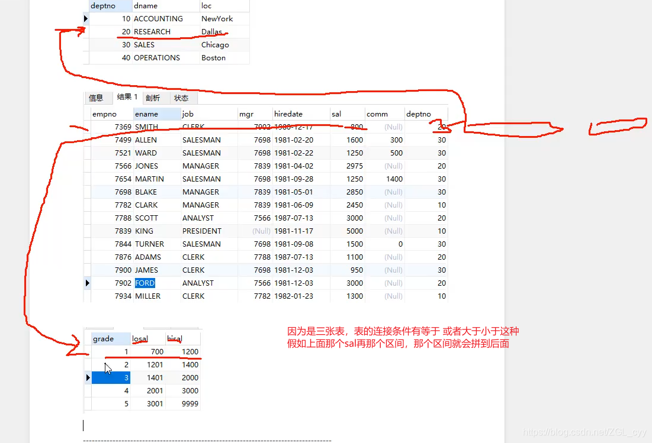Click the red note starting 假如上面那个sal
Image resolution: width=652 pixels, height=443 pixels.
click(398, 344)
